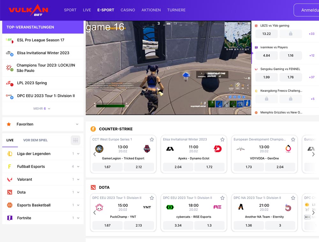This screenshot has width=319, height=242.
Task: Click the Dota section header icon
Action: click(x=93, y=187)
